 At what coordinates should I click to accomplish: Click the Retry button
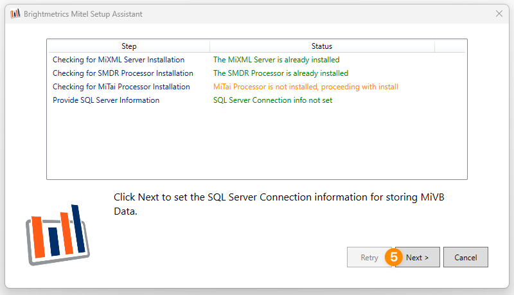369,257
